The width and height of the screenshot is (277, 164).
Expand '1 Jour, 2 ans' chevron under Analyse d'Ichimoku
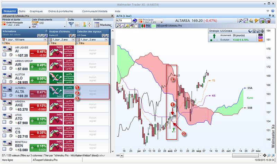tap(73, 40)
